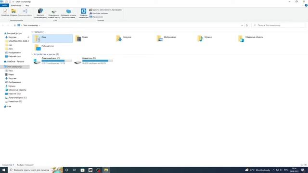Open the address bar history dropdown
Viewport: 308px width, 173px height.
coord(242,25)
